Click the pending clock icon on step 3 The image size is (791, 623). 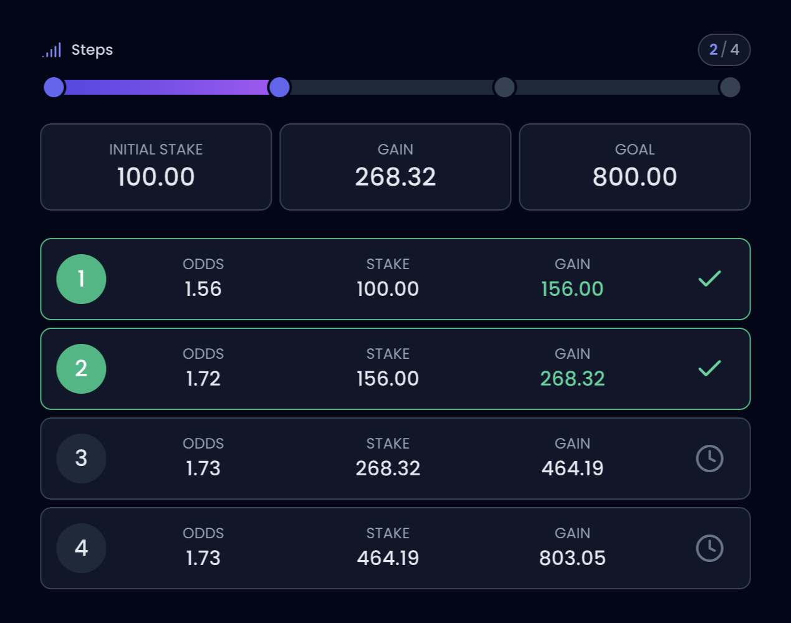point(709,459)
